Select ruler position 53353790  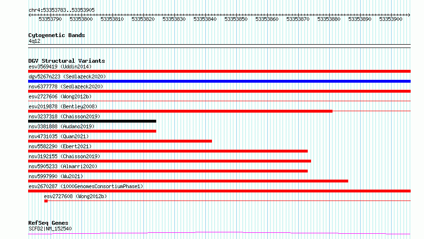click(50, 19)
